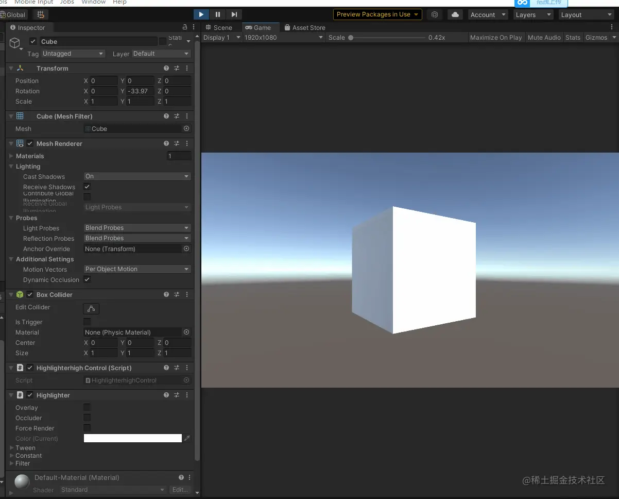Click the Inspector lock icon

[185, 27]
